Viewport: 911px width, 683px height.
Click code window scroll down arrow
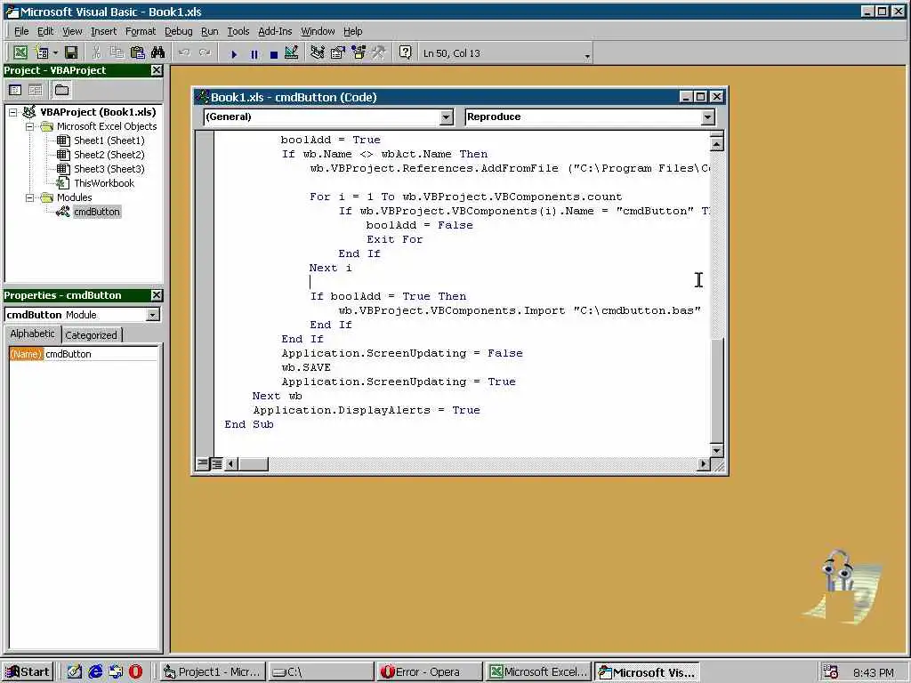[717, 450]
